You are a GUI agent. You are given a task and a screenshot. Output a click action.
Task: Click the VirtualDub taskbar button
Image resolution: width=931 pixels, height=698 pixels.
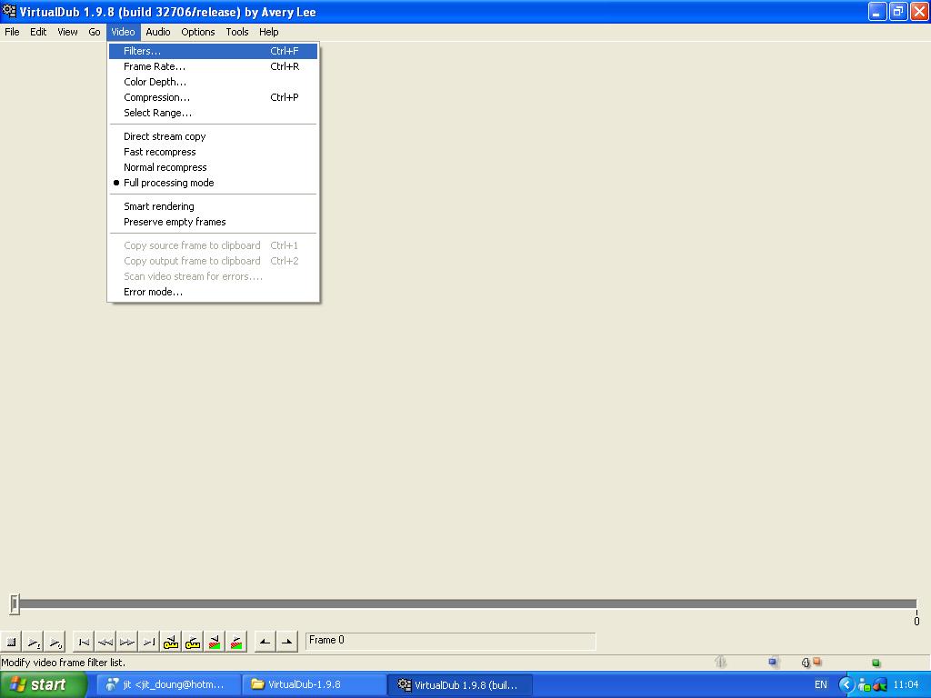(x=459, y=685)
